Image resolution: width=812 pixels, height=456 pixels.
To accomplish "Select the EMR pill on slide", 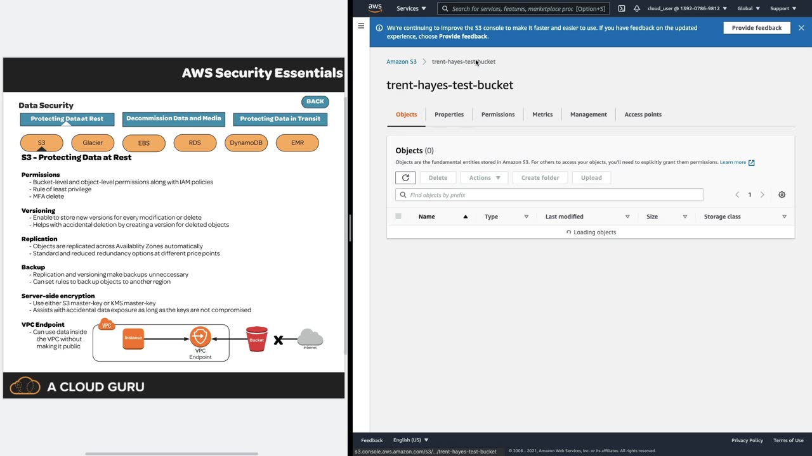I will tap(298, 143).
